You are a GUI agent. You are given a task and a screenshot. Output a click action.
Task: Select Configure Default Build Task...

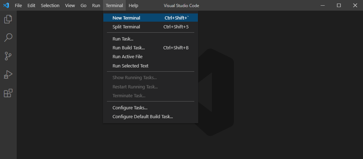(151, 117)
